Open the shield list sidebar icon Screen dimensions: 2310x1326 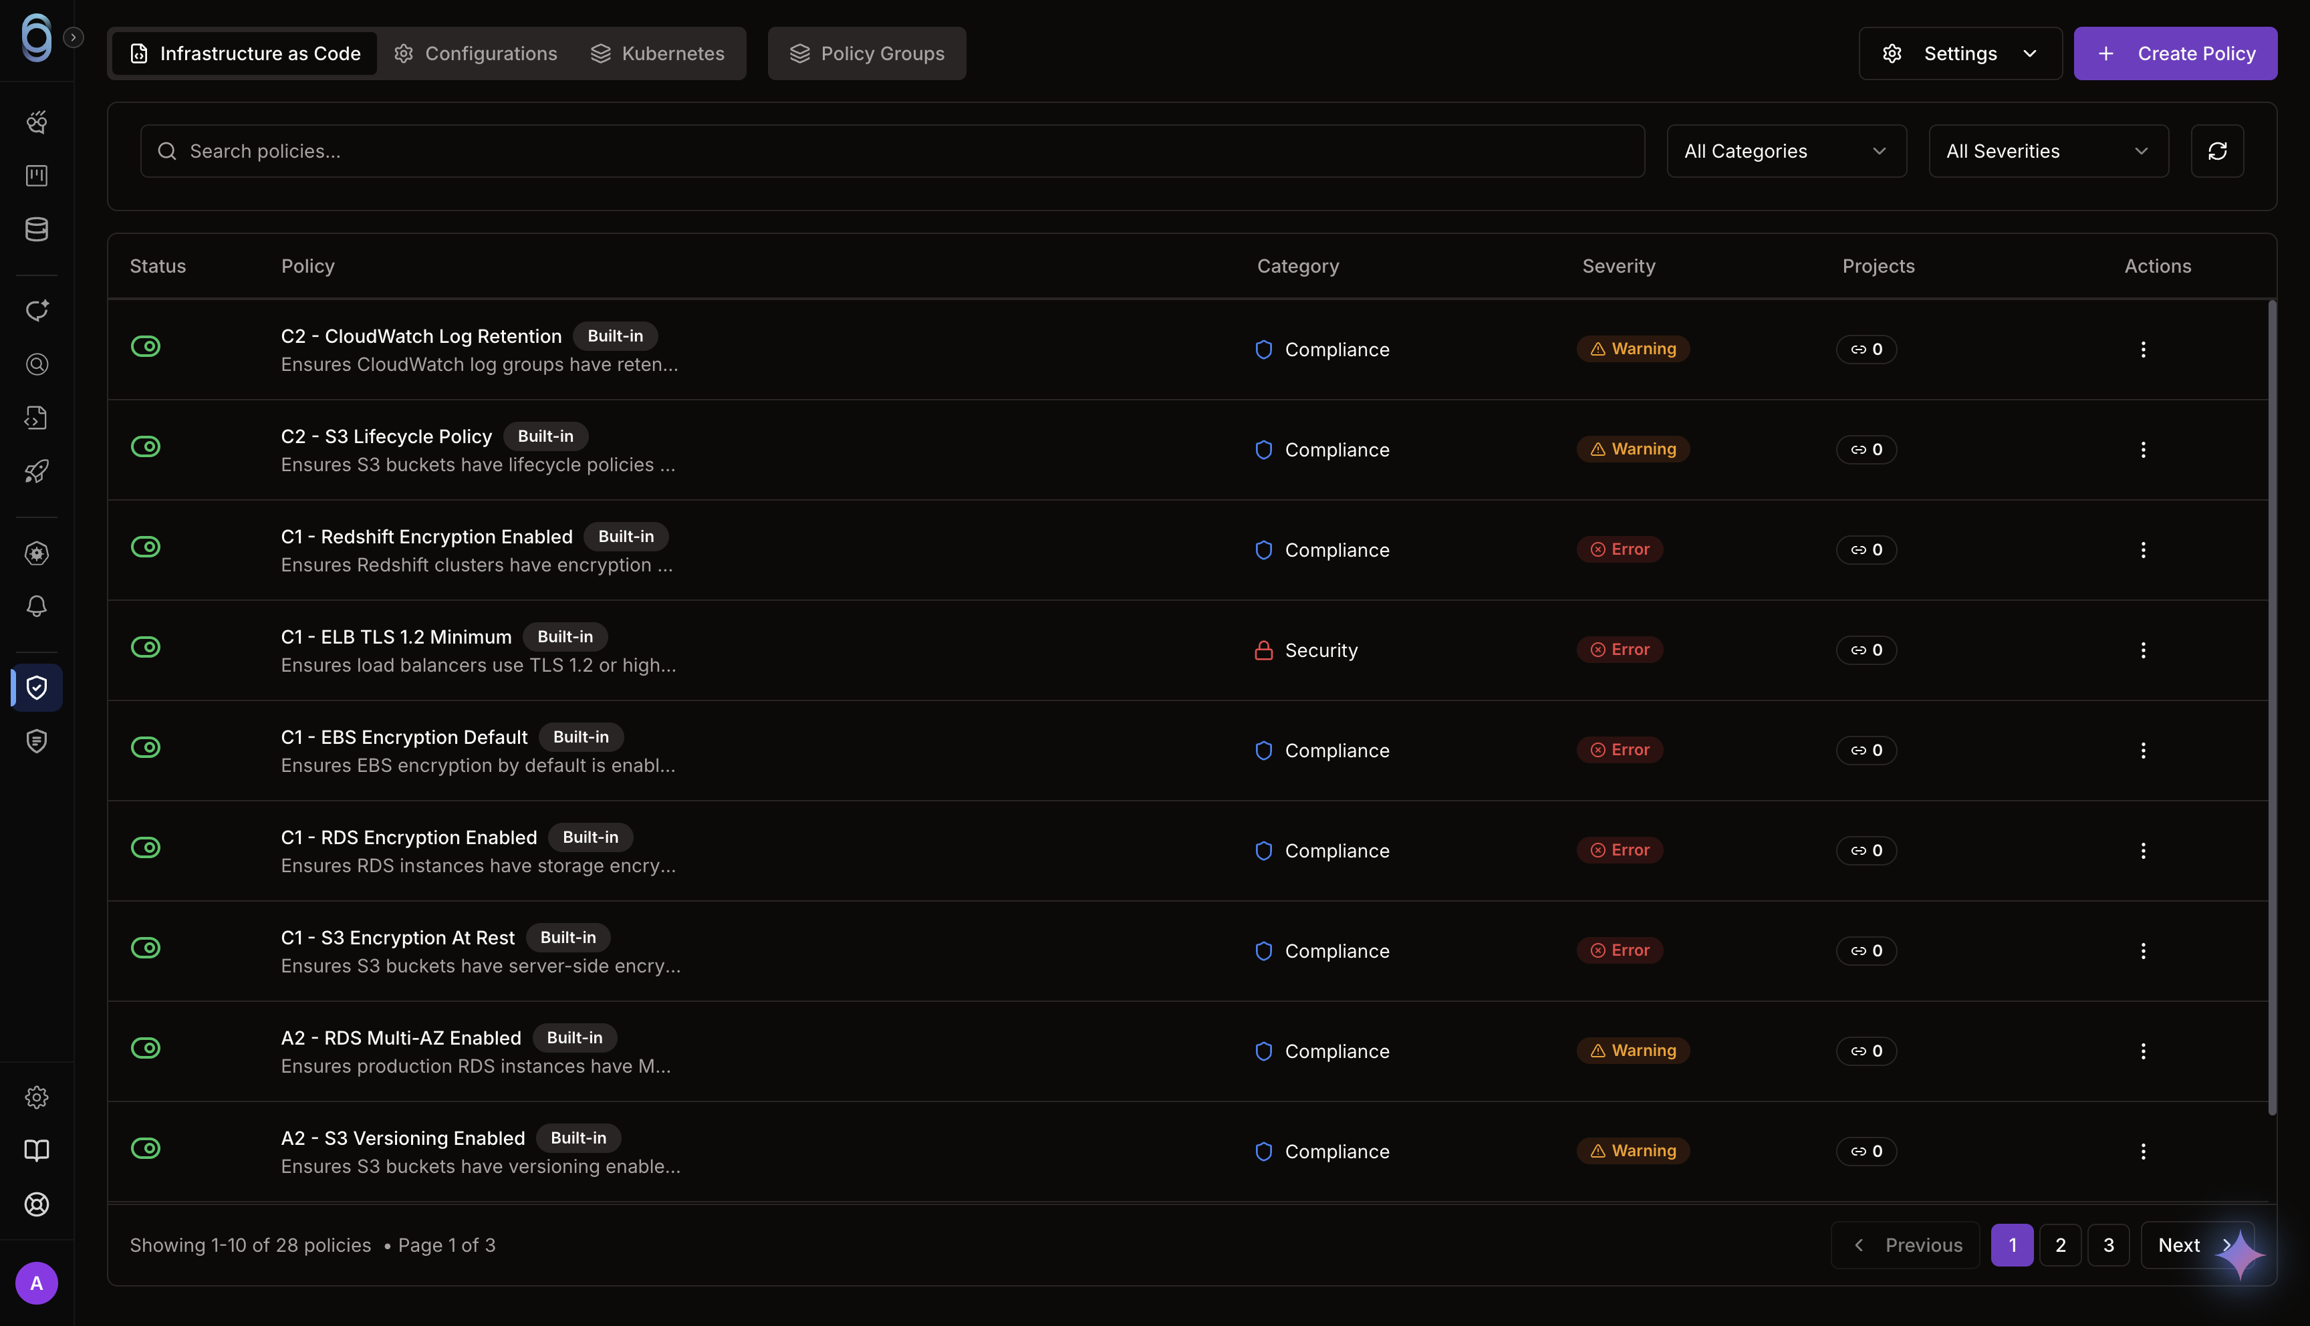pyautogui.click(x=36, y=741)
